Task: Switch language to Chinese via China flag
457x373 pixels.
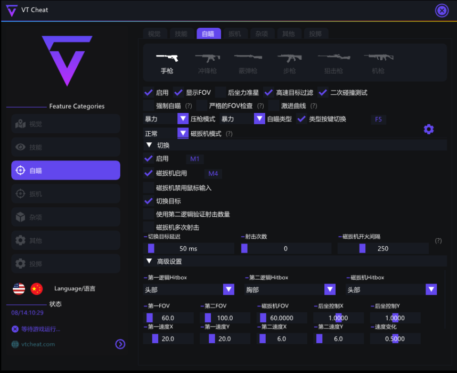Action: tap(36, 289)
